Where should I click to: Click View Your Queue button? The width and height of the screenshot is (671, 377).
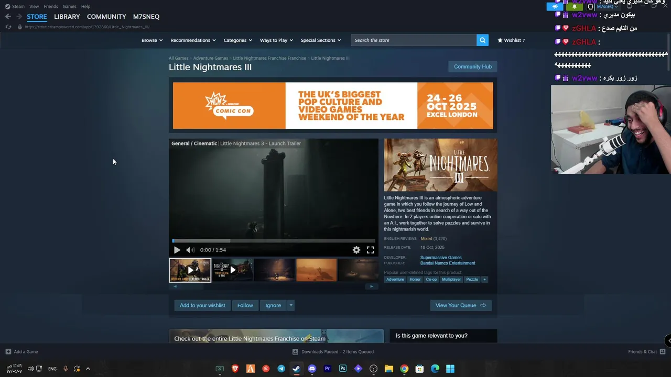[461, 305]
